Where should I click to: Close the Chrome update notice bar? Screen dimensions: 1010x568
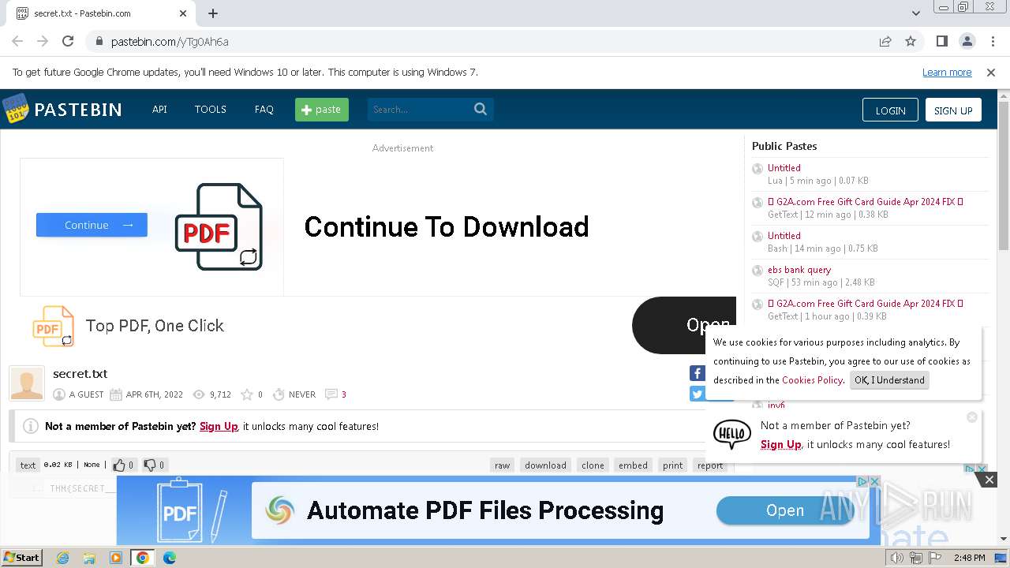[x=991, y=73]
